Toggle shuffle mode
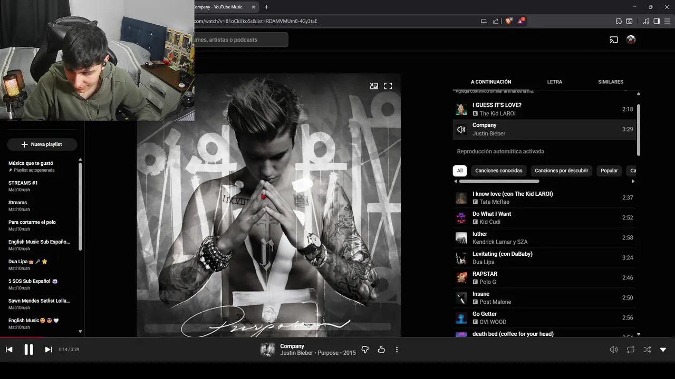Viewport: 675px width, 379px height. [647, 350]
